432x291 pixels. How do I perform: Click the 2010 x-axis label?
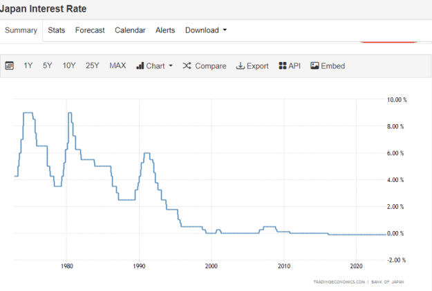tap(284, 266)
